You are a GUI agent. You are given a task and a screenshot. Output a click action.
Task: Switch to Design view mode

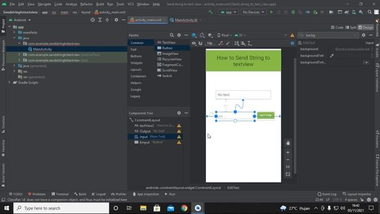point(366,27)
